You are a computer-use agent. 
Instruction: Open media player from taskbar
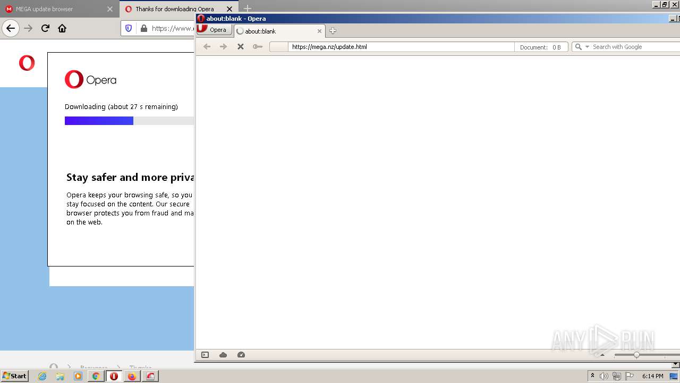[78, 376]
